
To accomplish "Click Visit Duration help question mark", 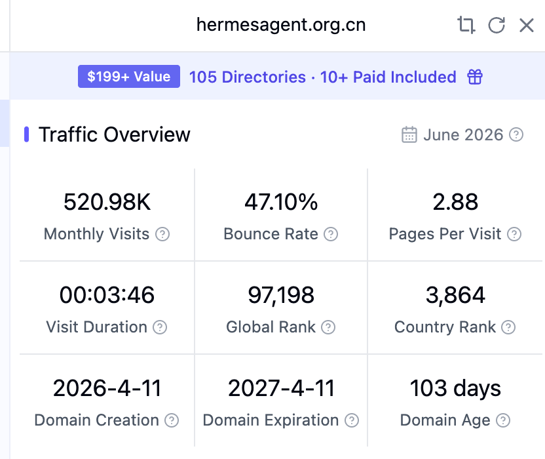I will 160,327.
